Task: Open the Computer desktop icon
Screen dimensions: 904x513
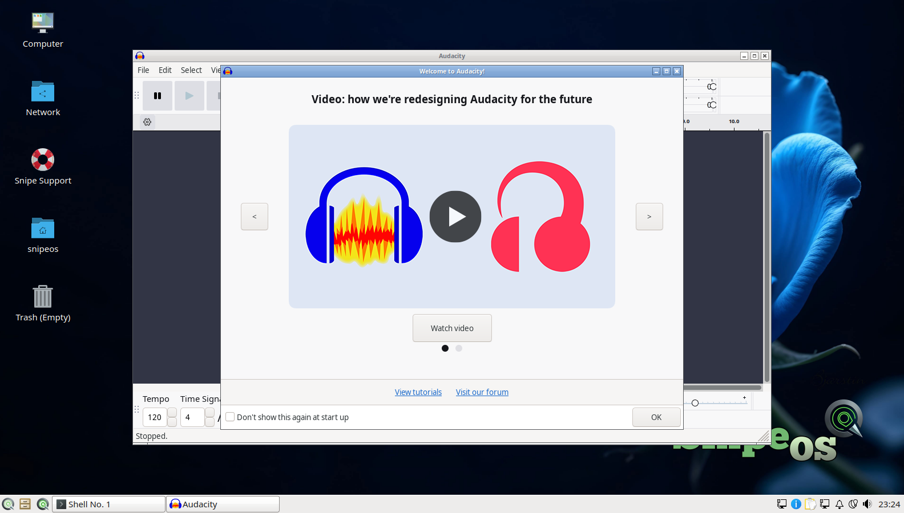Action: click(43, 31)
